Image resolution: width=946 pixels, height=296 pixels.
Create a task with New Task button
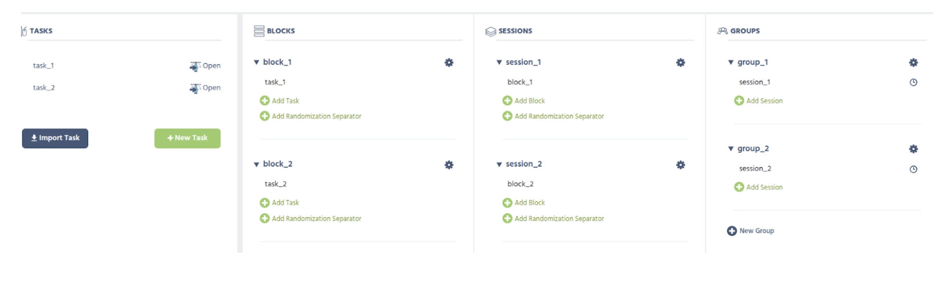187,138
